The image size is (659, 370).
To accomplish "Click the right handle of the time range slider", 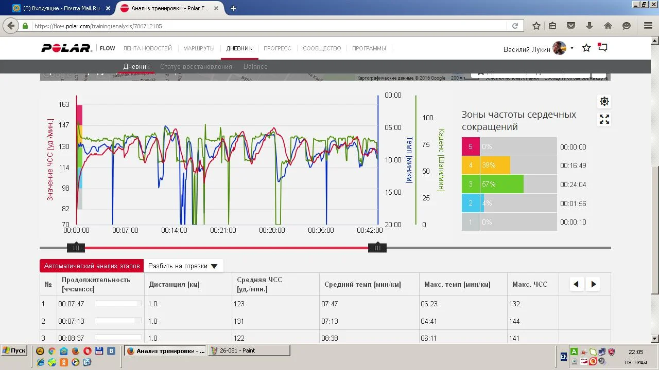I will click(x=377, y=248).
